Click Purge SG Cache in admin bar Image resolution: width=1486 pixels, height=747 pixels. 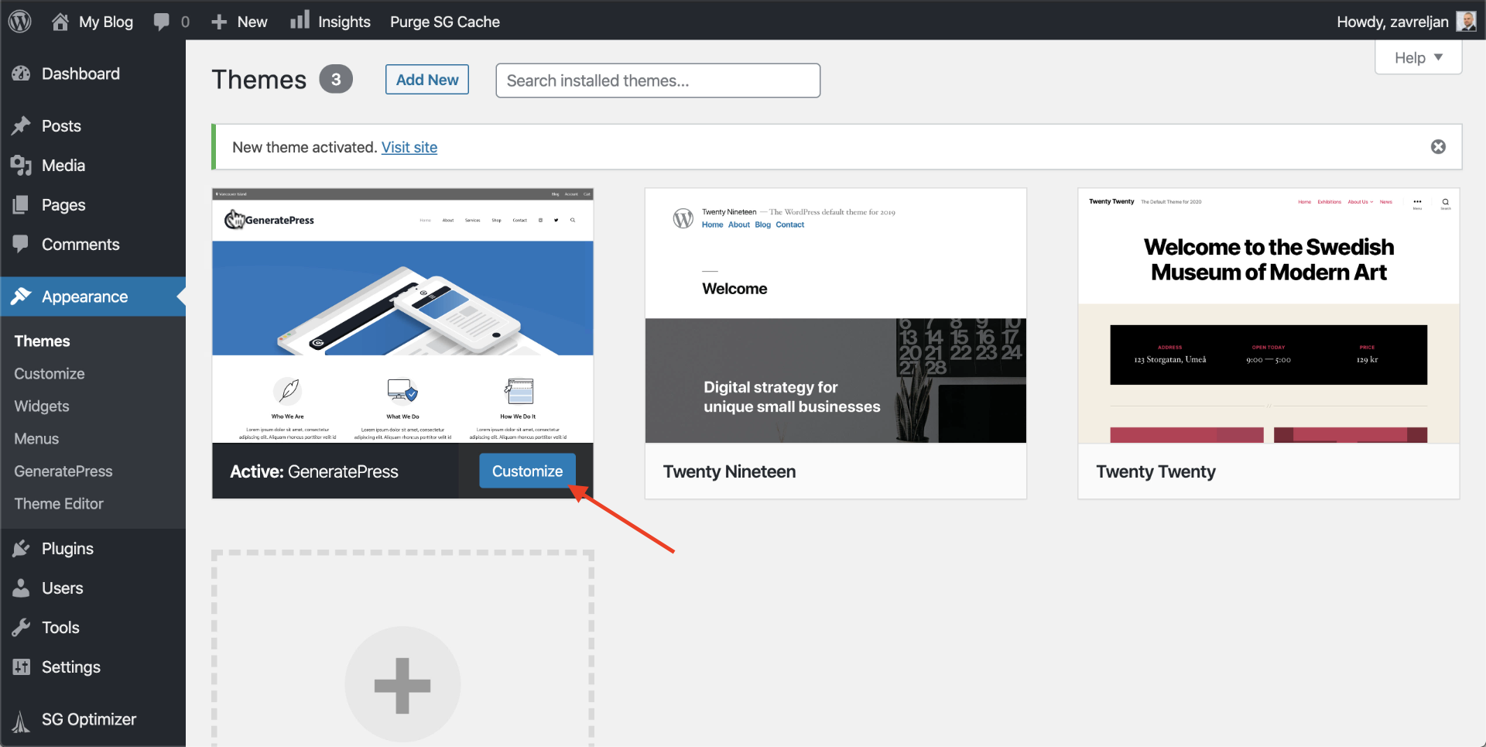click(x=445, y=22)
